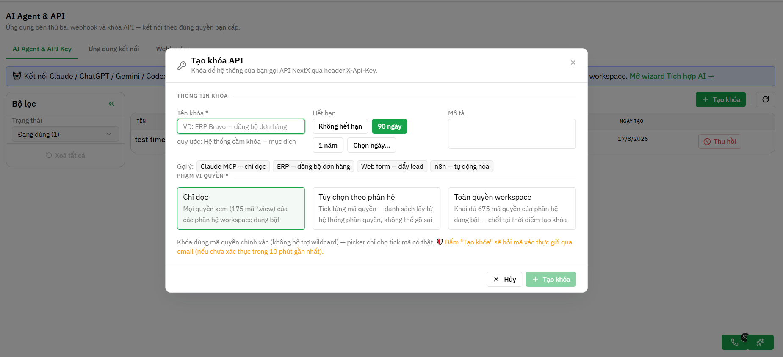This screenshot has width=783, height=357.
Task: Open the Chọn ngày date picker
Action: pos(371,145)
